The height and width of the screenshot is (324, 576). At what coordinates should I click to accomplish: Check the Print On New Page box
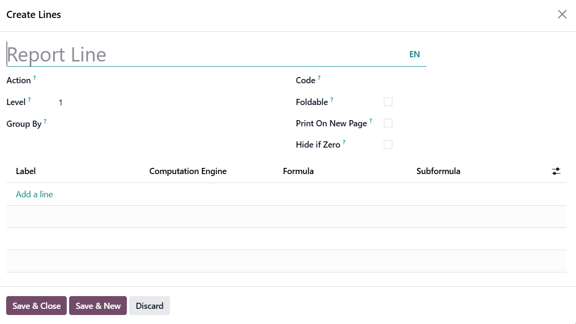click(388, 123)
